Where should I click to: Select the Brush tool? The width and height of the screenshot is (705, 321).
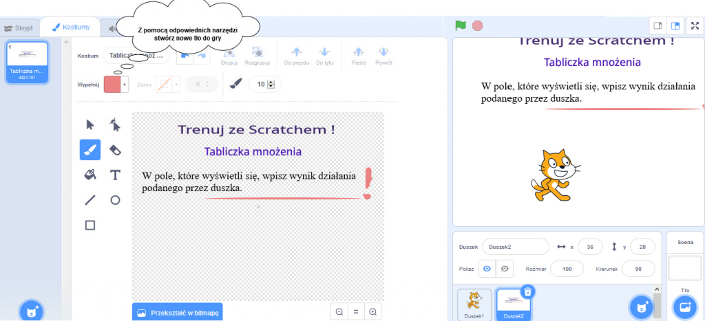click(x=90, y=150)
